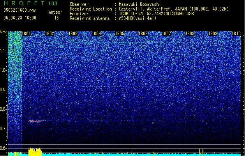Select the file name 0506231600.png
Screen dimensions: 245x156
20,10
